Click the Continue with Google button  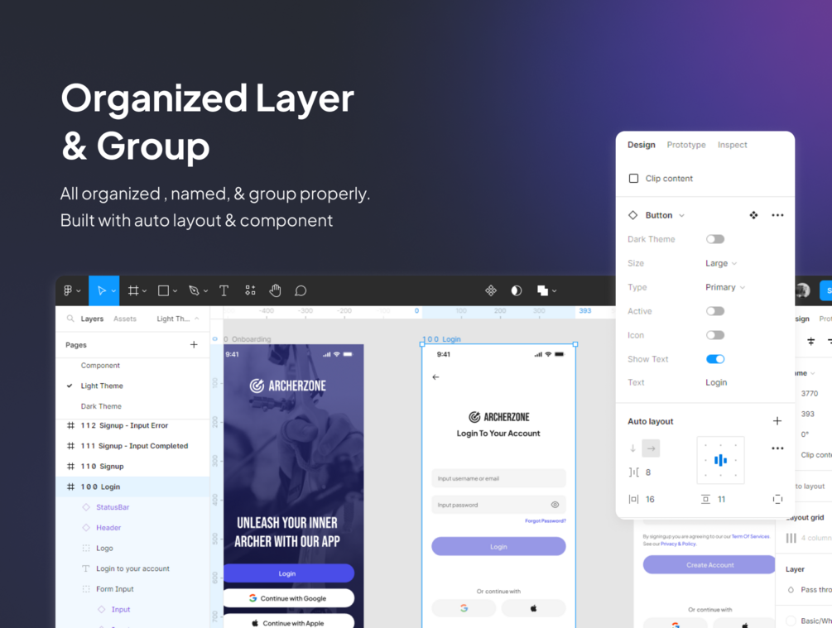(x=288, y=598)
